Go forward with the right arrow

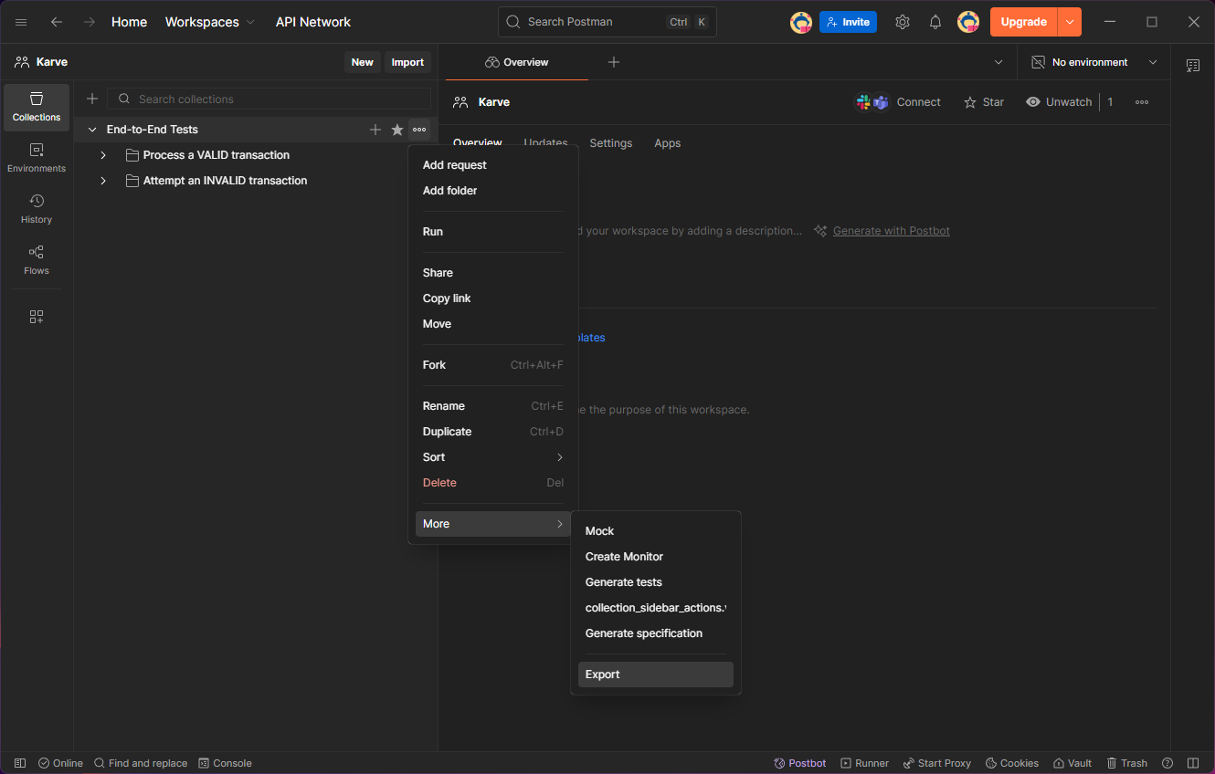[90, 22]
